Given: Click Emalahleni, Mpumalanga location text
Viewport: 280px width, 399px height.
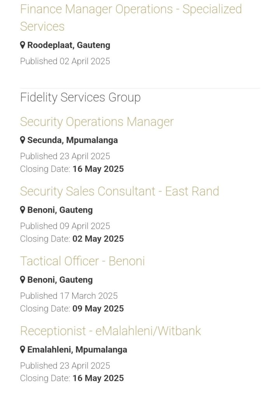Looking at the screenshot, I should pyautogui.click(x=77, y=350).
